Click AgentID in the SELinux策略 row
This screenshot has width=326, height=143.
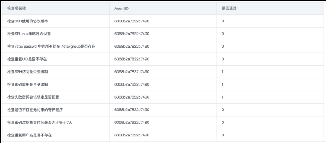[x=132, y=34]
